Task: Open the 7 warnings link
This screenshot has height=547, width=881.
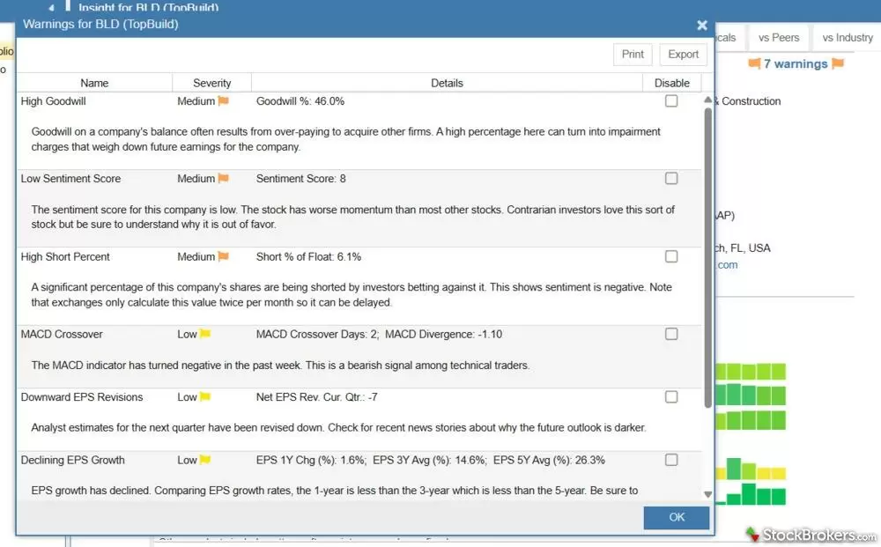Action: (x=796, y=64)
